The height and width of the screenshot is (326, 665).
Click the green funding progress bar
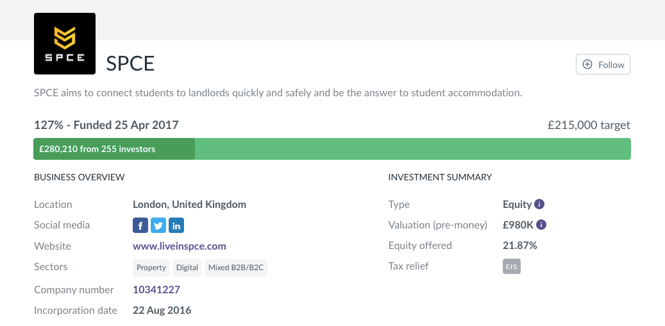point(410,150)
